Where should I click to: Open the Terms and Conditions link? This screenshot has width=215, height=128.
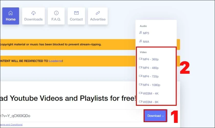pyautogui.click(x=11, y=125)
